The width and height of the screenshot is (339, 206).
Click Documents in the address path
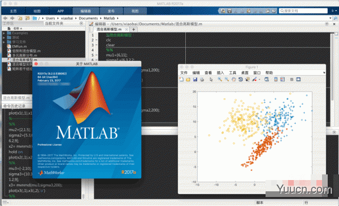88,19
